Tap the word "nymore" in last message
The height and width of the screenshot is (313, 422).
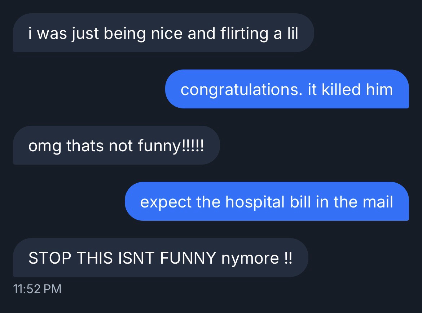pos(250,258)
